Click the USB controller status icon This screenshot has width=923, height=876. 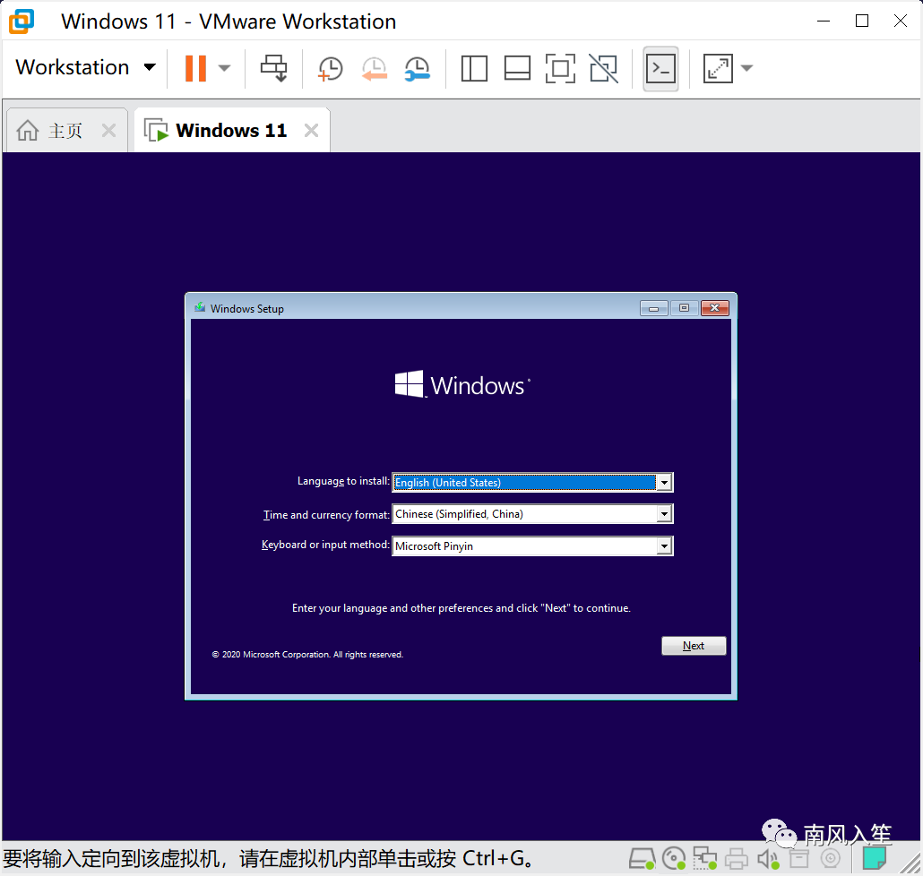(x=798, y=859)
